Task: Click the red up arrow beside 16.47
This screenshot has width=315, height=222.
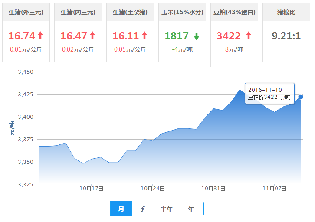Action: [92, 35]
